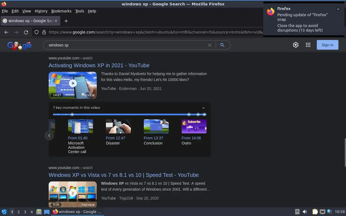Open 'Windows XP vs Vista vs 7' link
The height and width of the screenshot is (216, 346).
click(124, 175)
